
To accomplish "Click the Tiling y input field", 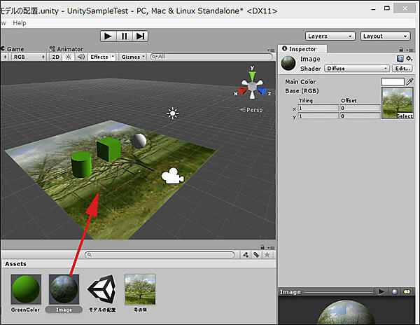I will (x=318, y=116).
